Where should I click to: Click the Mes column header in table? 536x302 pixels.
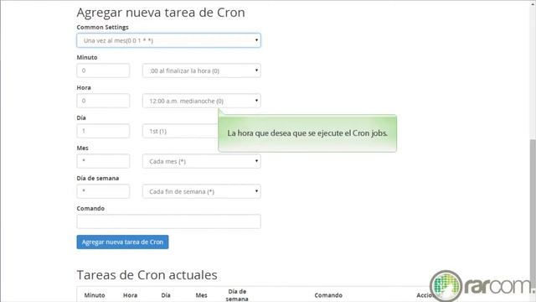(x=201, y=295)
